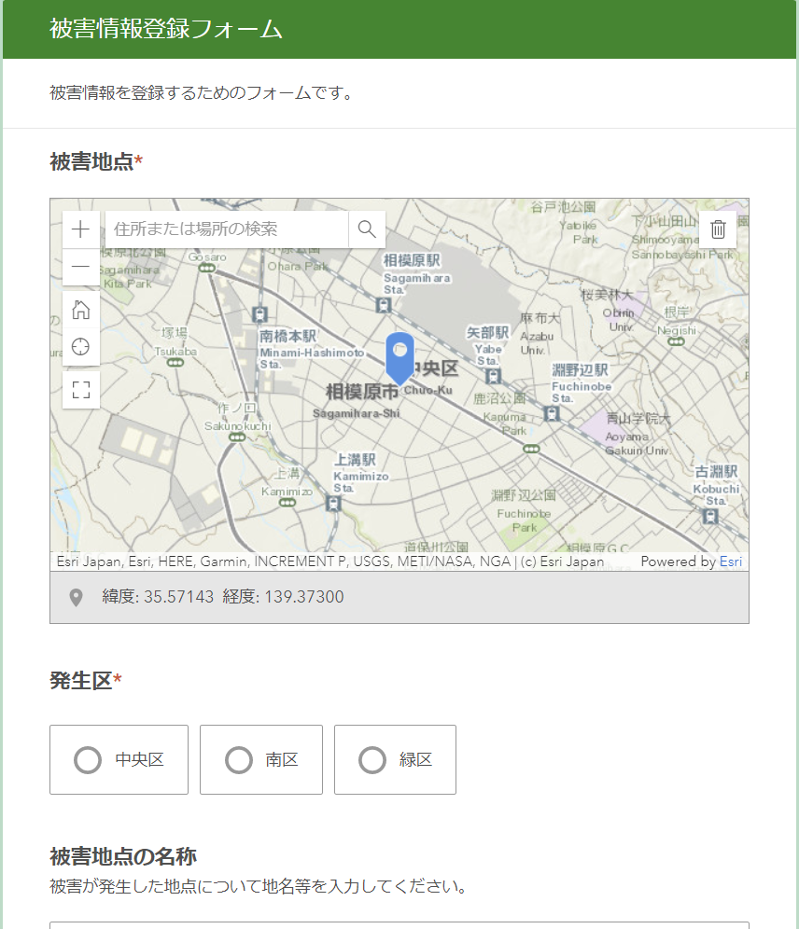Click the Kamimizo station icon

333,504
